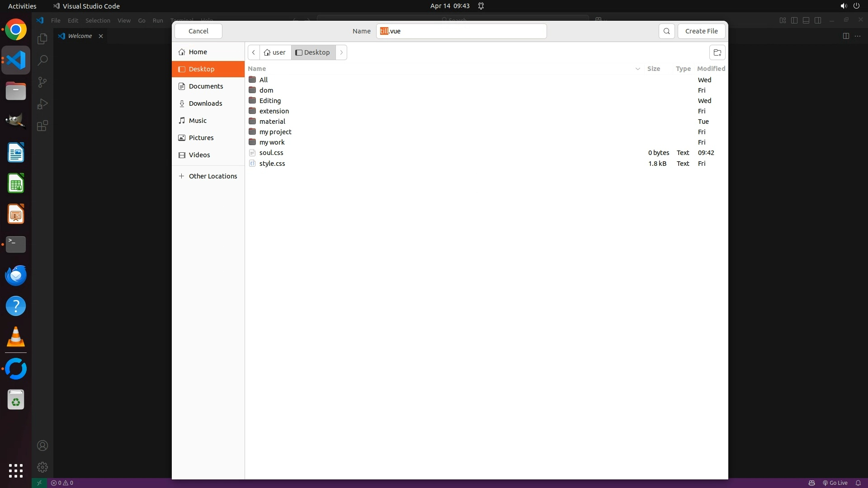
Task: Open the Search view in activity bar
Action: [x=42, y=60]
